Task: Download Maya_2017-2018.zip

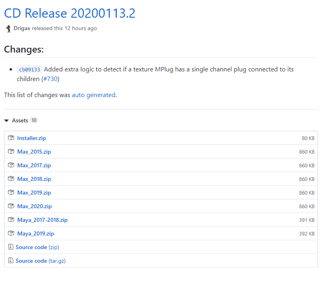Action: coord(43,220)
